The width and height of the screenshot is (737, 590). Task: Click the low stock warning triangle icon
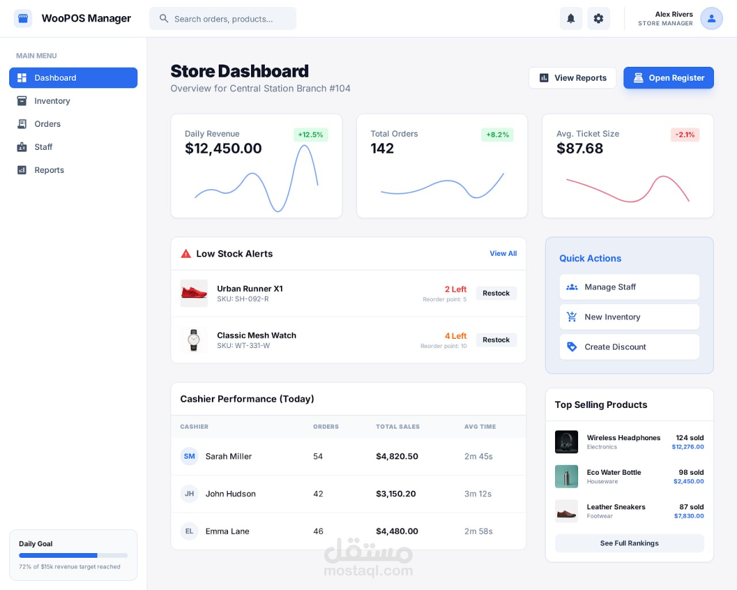(x=186, y=254)
